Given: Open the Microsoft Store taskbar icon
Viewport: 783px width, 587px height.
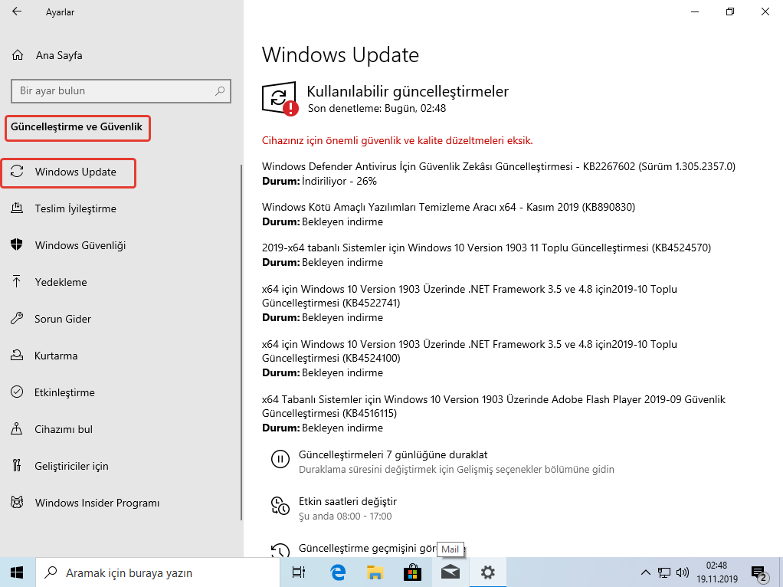Looking at the screenshot, I should [412, 572].
